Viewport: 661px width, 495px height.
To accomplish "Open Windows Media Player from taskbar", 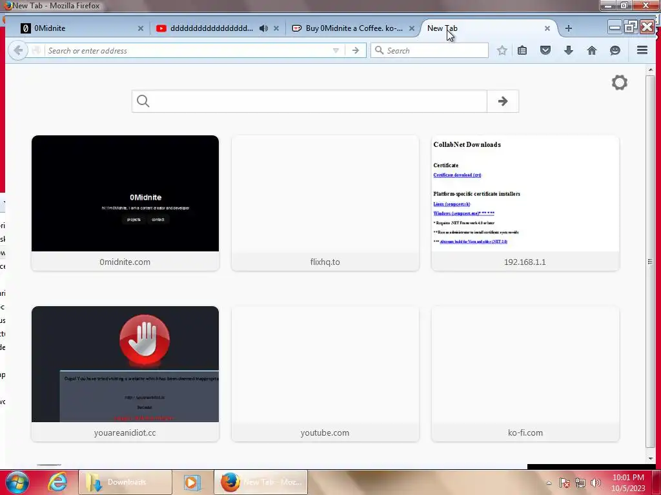I will [x=192, y=482].
